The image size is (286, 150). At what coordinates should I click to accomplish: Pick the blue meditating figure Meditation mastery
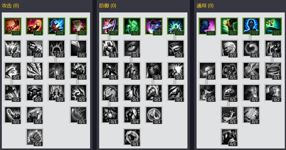pyautogui.click(x=251, y=26)
